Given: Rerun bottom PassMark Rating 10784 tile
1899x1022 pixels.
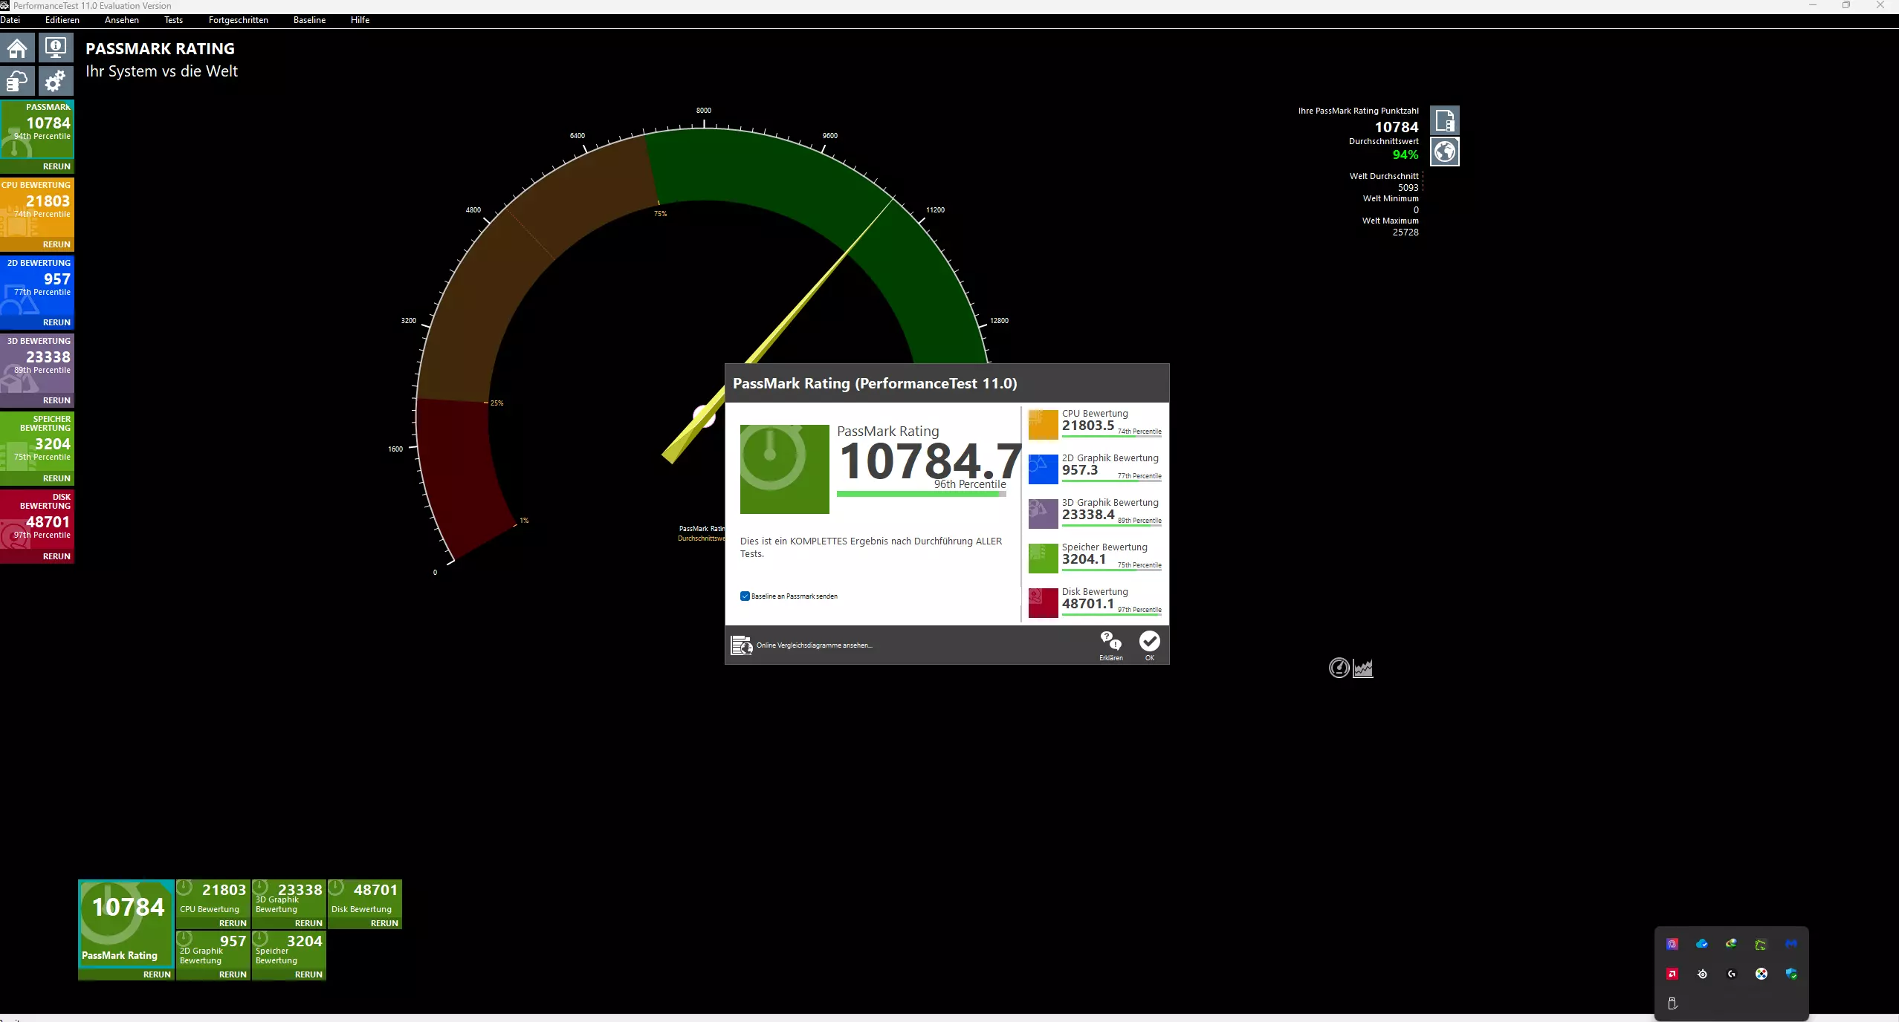Looking at the screenshot, I should 157,974.
